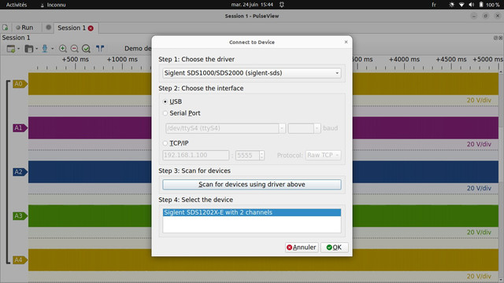The width and height of the screenshot is (504, 283).
Task: Click the fr keyboard layout indicator
Action: [434, 5]
